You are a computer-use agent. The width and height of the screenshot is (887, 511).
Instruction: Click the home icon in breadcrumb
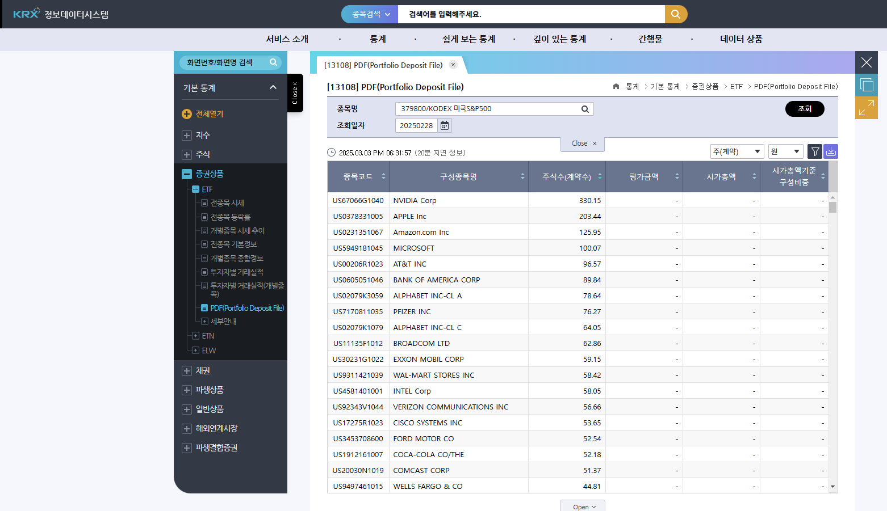616,86
